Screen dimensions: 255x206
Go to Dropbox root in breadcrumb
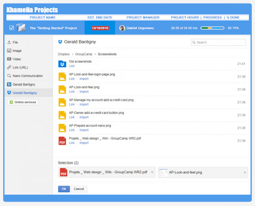point(64,54)
